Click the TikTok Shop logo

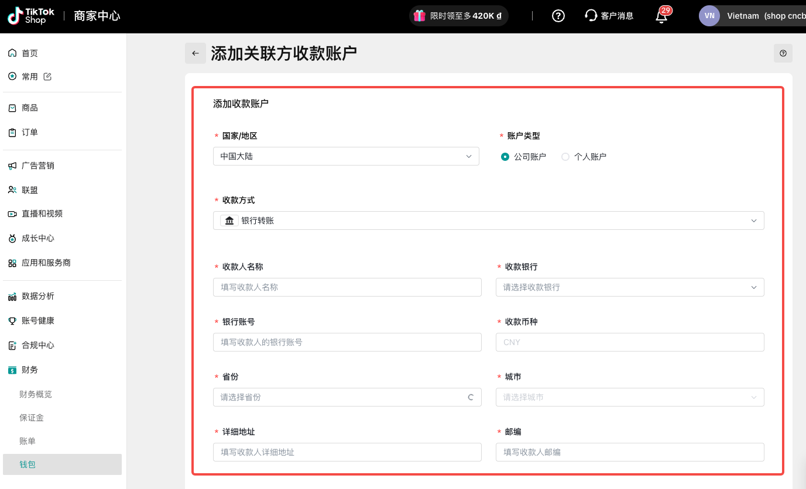pos(31,16)
